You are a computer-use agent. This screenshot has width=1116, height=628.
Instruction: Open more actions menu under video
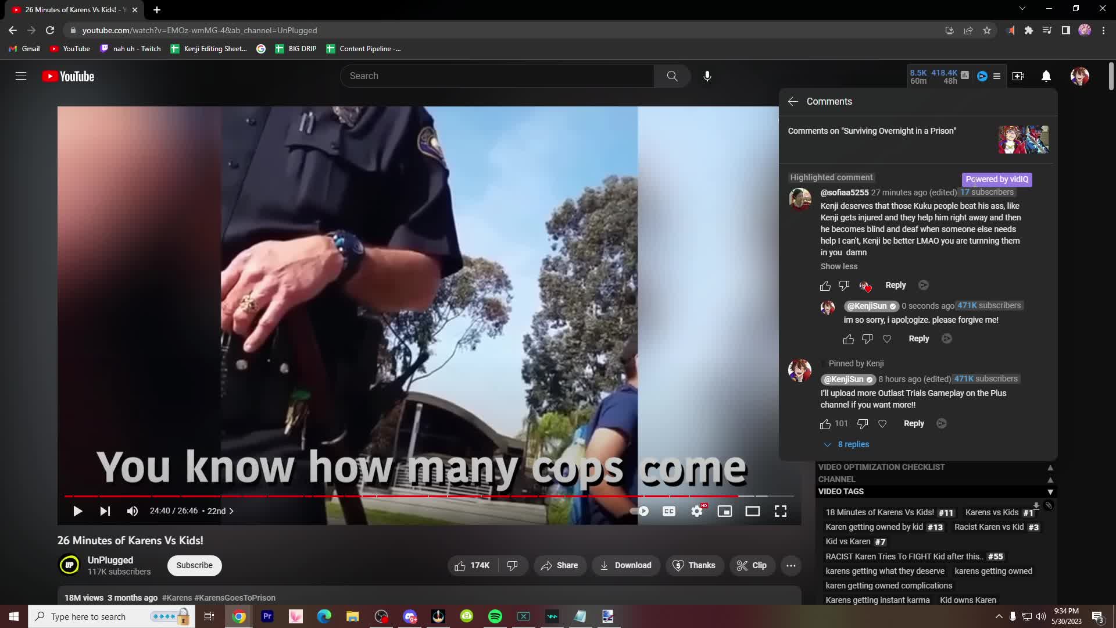(791, 565)
